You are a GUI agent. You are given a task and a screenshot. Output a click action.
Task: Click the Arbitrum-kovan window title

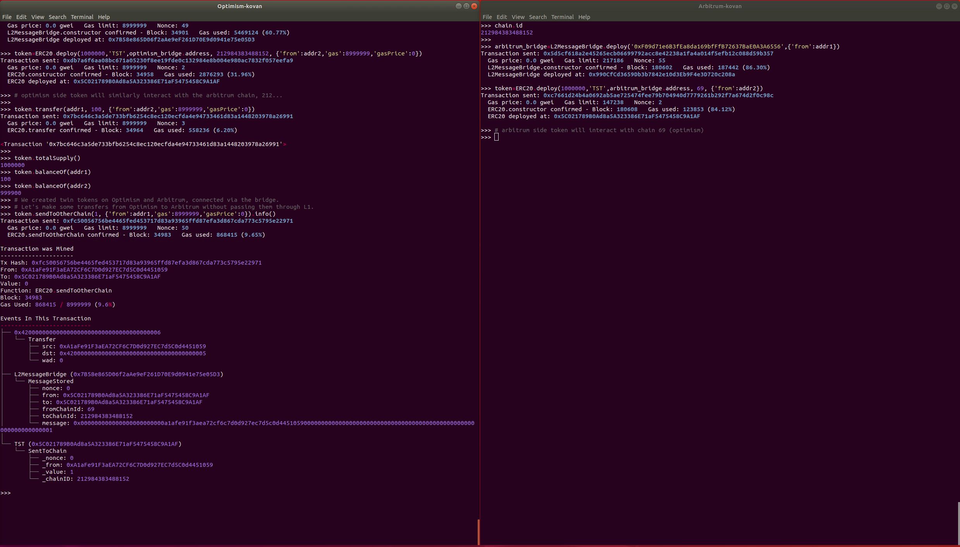(720, 6)
